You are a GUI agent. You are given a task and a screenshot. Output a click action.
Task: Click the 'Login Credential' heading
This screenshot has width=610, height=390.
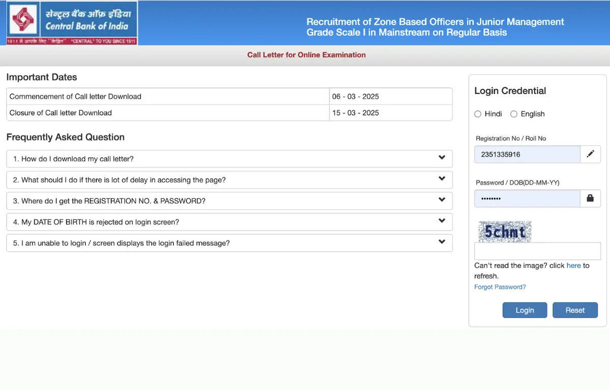point(510,91)
